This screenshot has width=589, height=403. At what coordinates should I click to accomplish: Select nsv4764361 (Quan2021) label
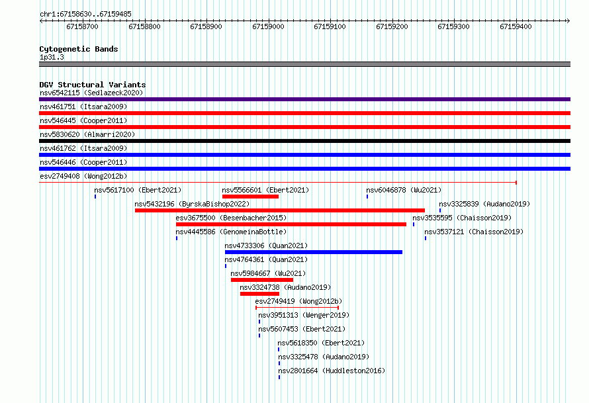(x=266, y=259)
